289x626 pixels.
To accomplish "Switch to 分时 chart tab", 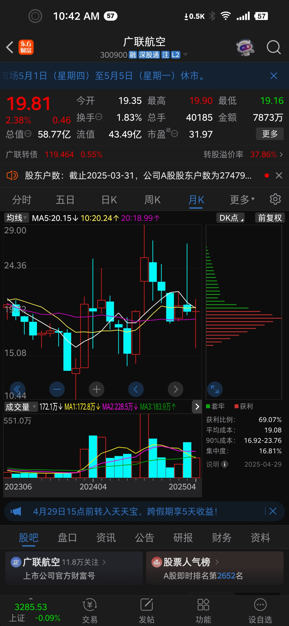I will point(22,200).
